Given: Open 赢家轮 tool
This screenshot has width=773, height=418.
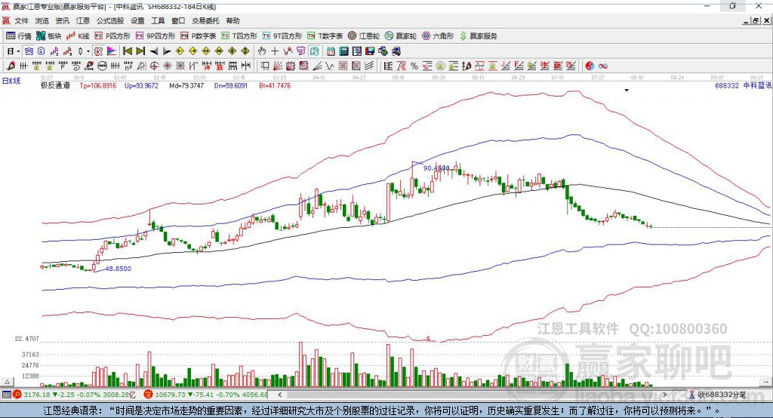Looking at the screenshot, I should point(401,36).
